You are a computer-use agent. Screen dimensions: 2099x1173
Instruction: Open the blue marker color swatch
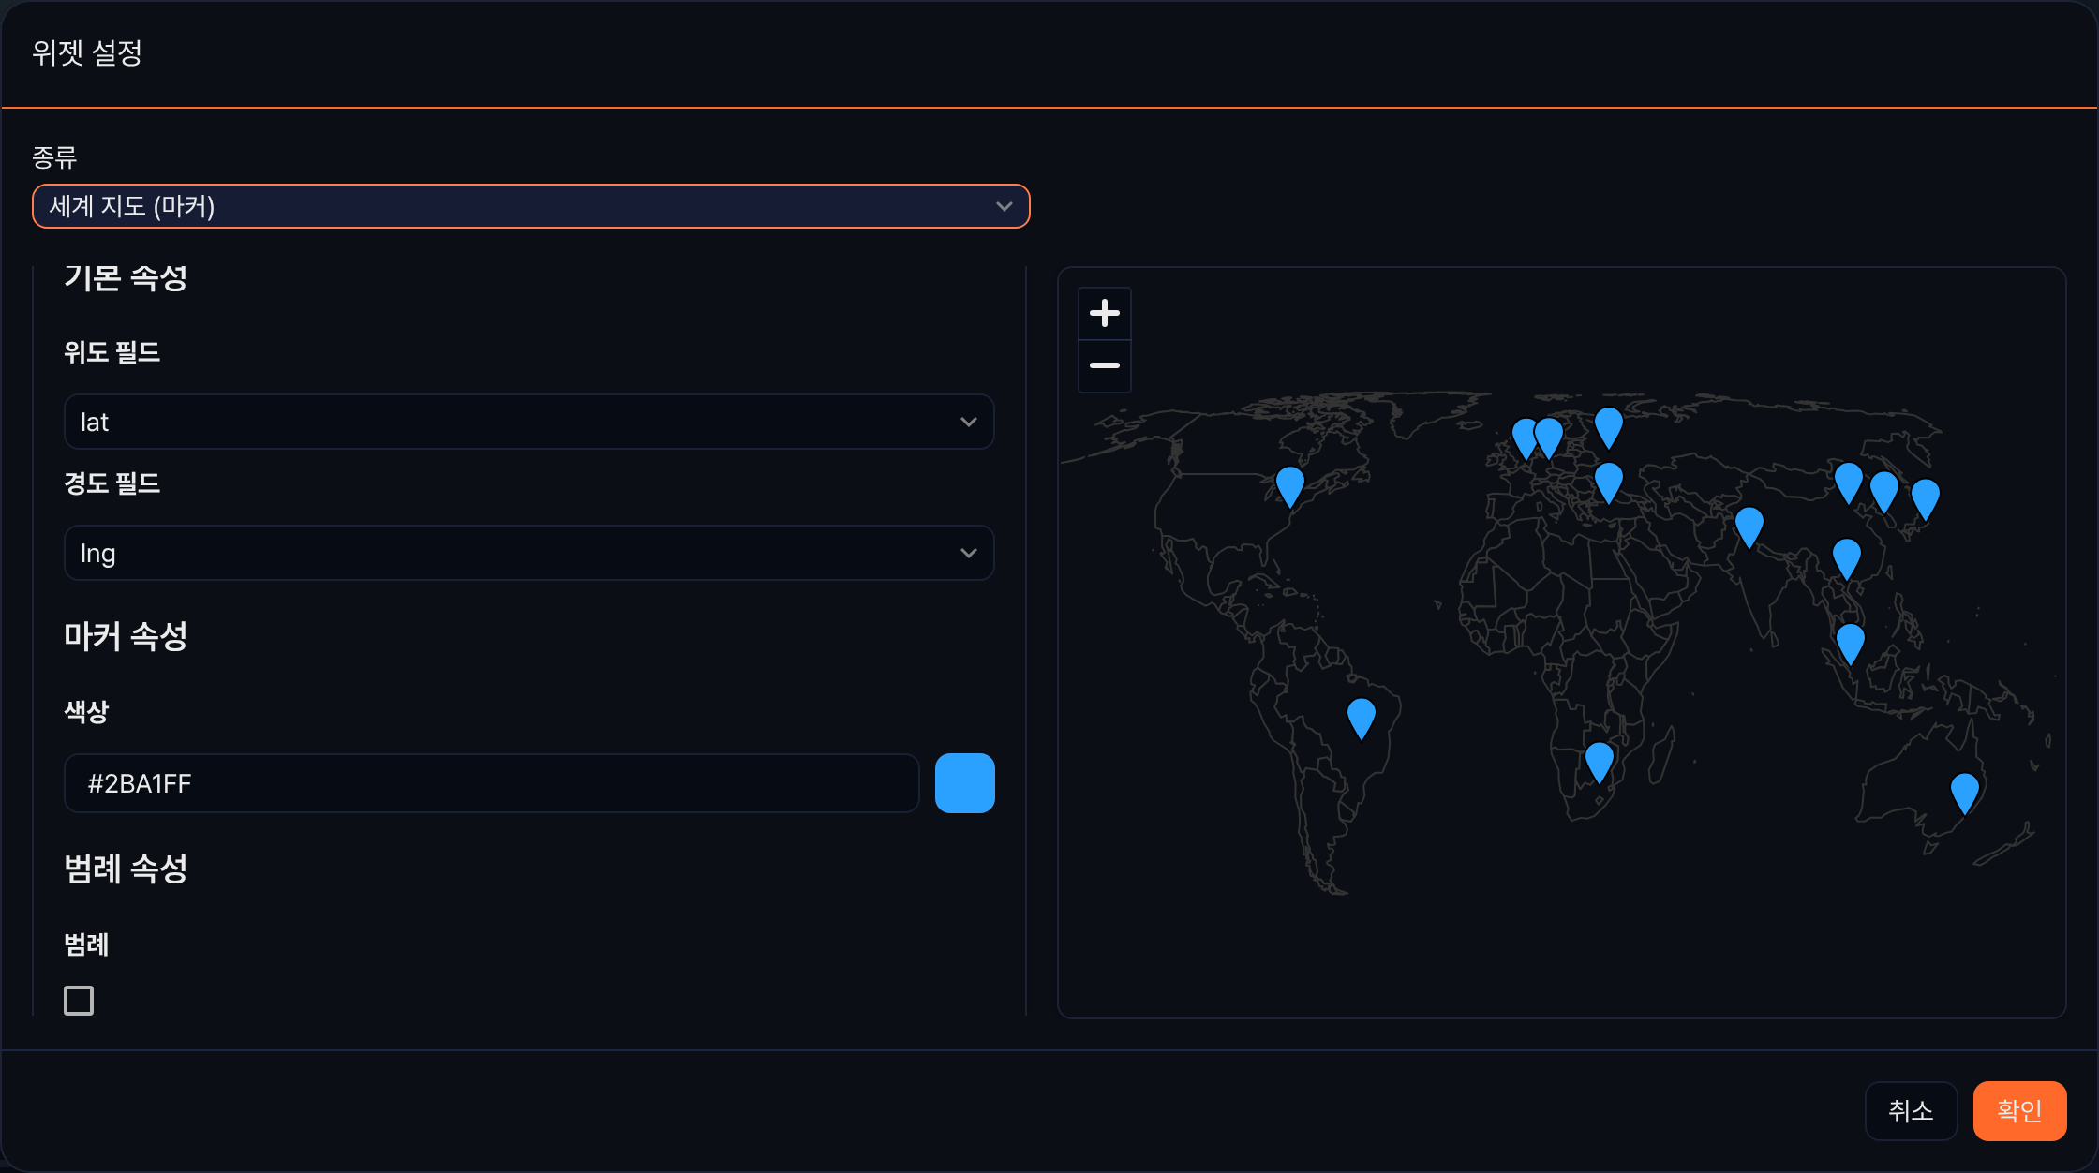[965, 783]
